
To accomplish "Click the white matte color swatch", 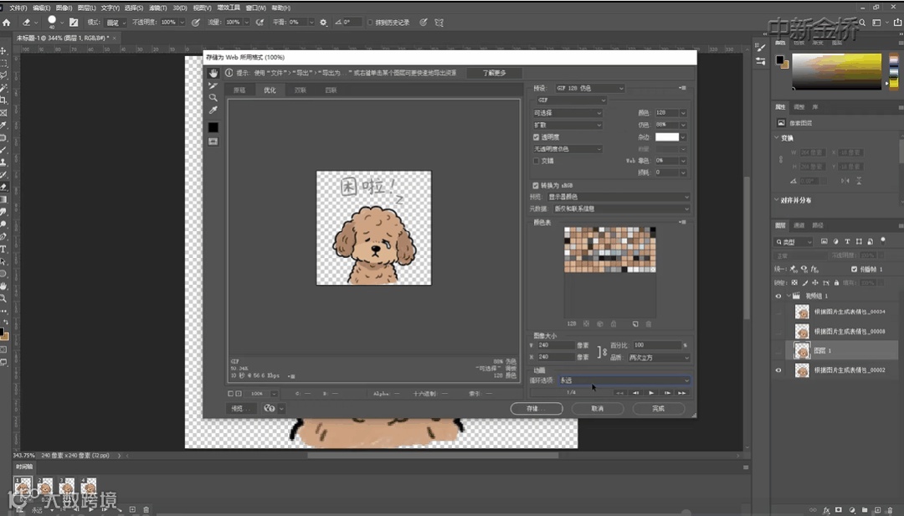I will 667,137.
